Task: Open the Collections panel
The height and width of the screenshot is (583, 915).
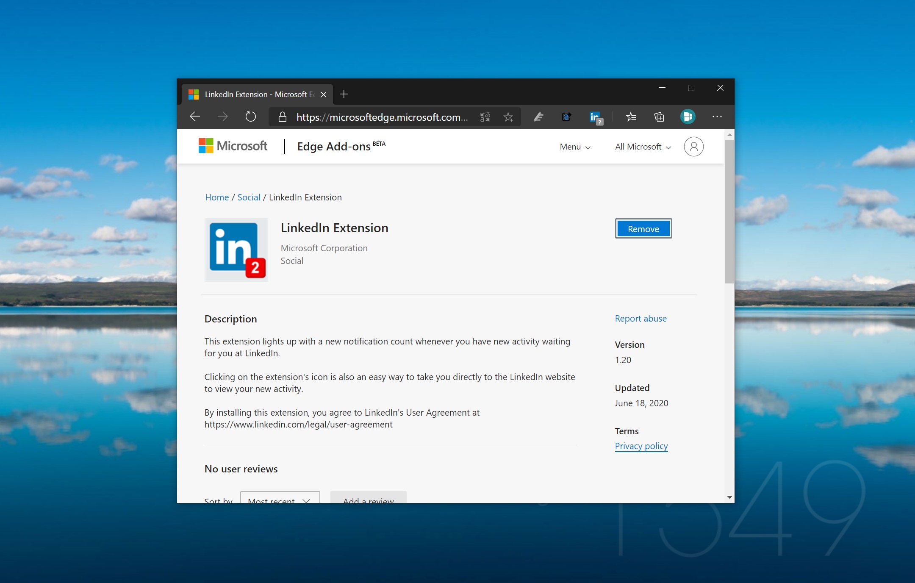Action: pyautogui.click(x=659, y=117)
